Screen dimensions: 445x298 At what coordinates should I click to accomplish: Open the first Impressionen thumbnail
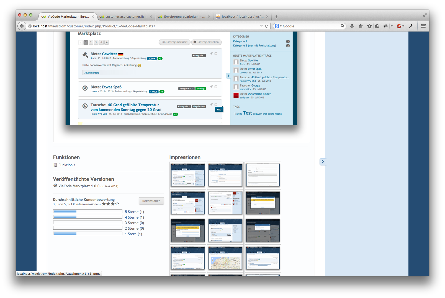[x=188, y=175]
